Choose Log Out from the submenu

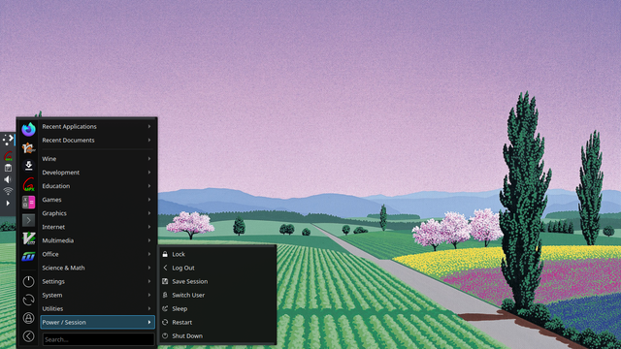click(x=217, y=268)
